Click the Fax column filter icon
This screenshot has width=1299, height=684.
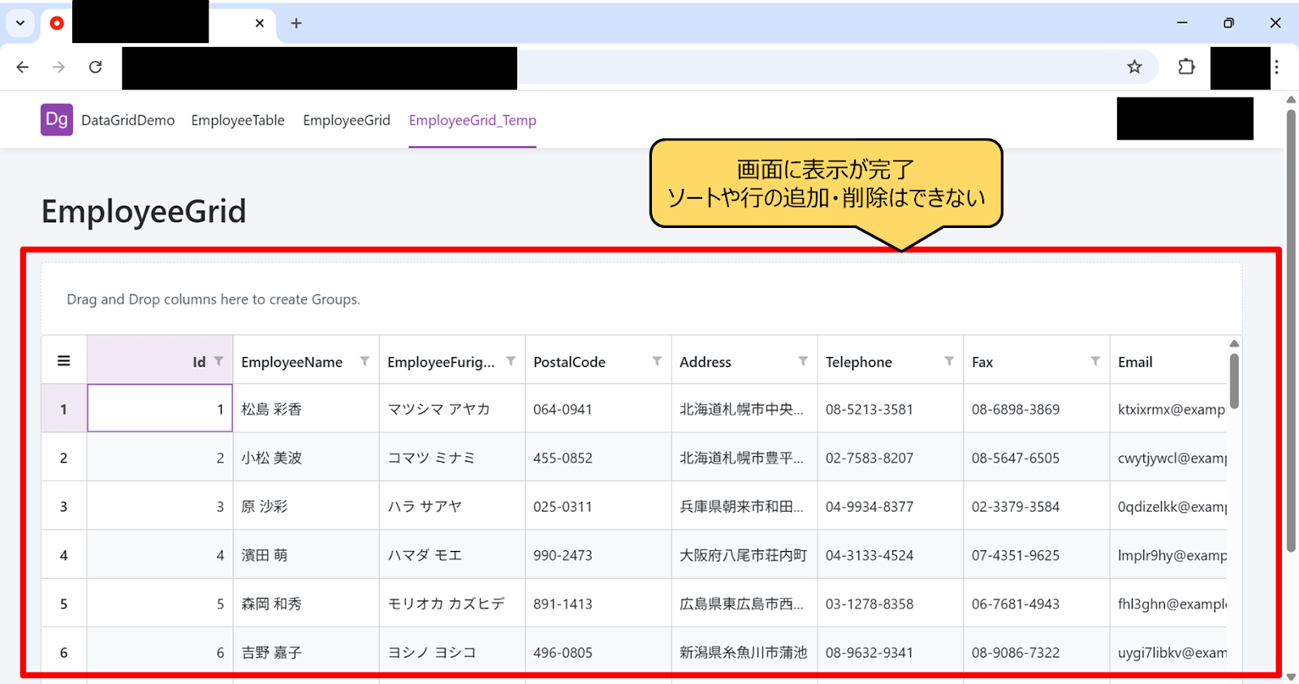pyautogui.click(x=1095, y=361)
